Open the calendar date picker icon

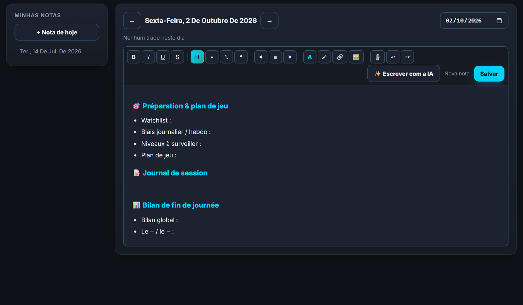click(x=499, y=21)
